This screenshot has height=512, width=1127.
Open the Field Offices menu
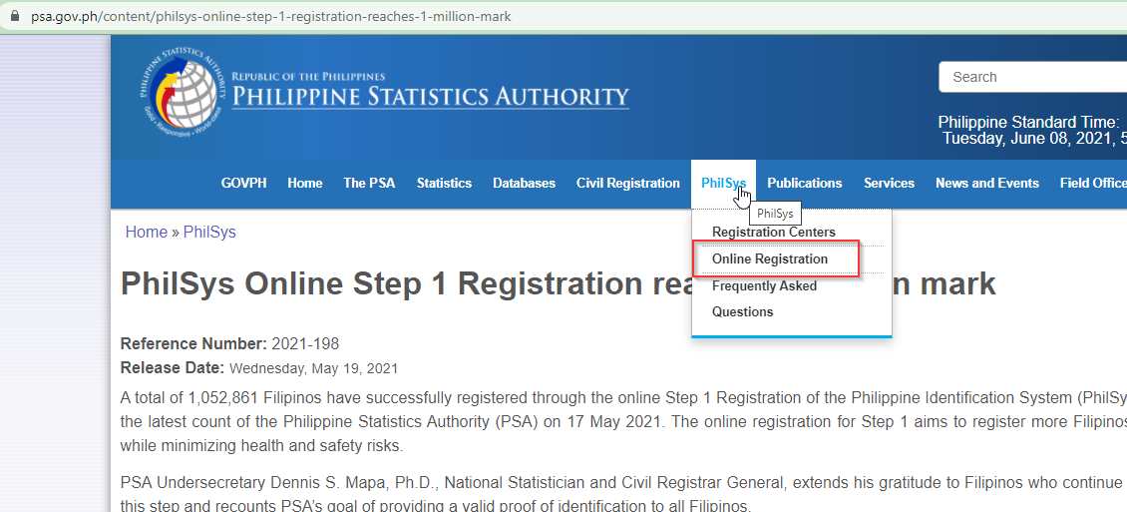click(x=1093, y=184)
